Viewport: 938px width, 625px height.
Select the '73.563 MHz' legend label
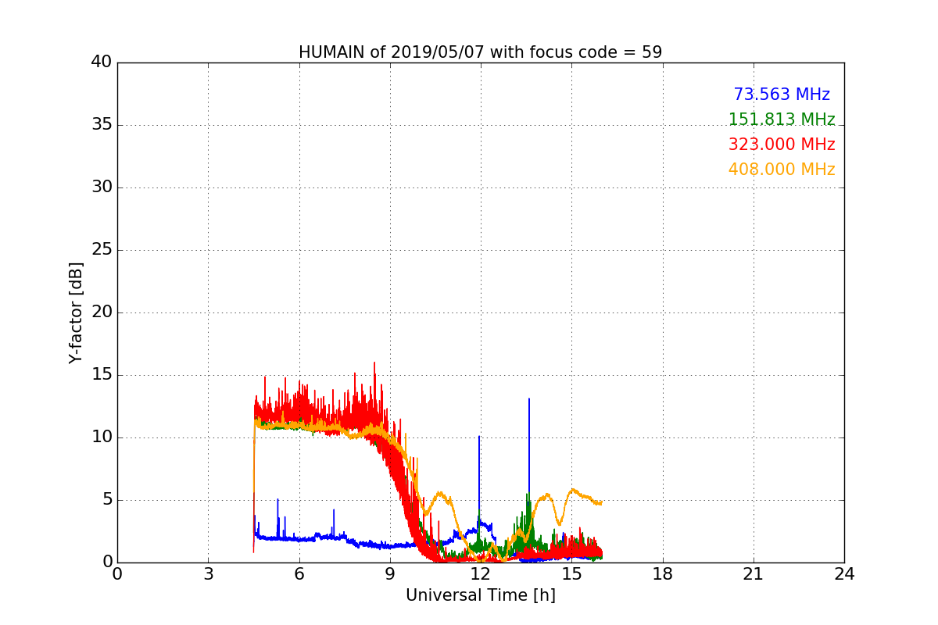[x=782, y=95]
